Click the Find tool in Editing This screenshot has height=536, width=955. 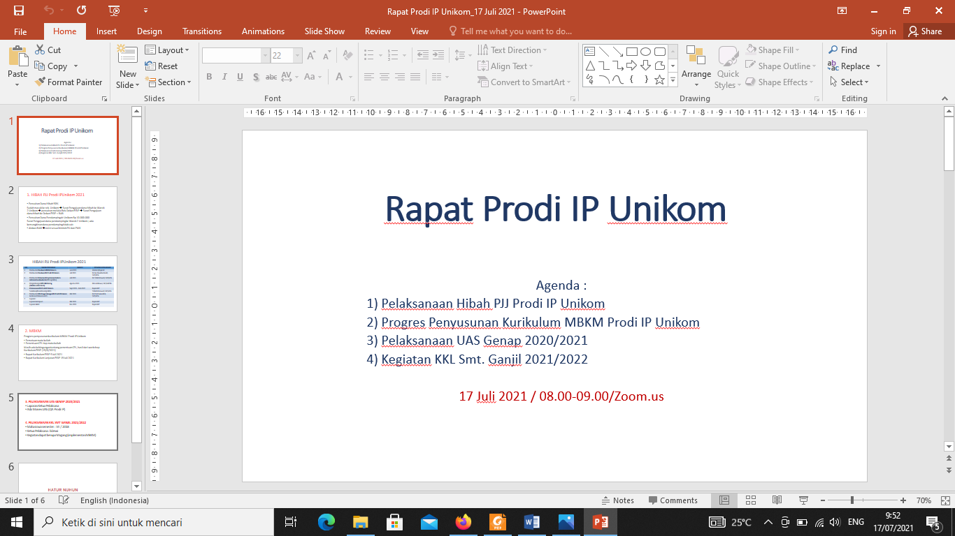(842, 50)
